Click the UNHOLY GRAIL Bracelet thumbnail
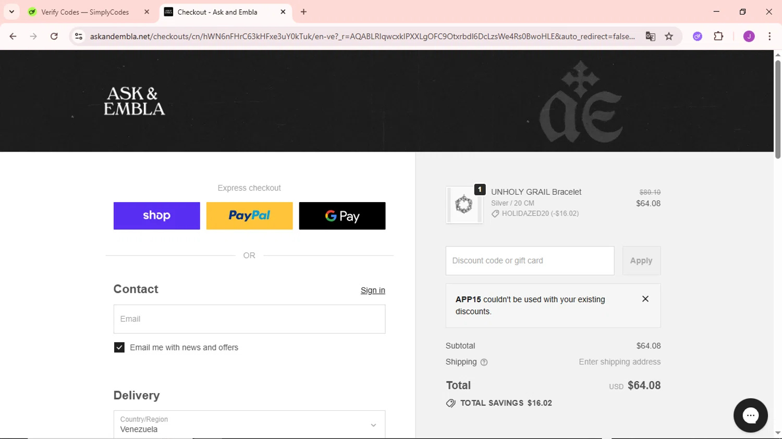This screenshot has width=782, height=439. coord(464,205)
